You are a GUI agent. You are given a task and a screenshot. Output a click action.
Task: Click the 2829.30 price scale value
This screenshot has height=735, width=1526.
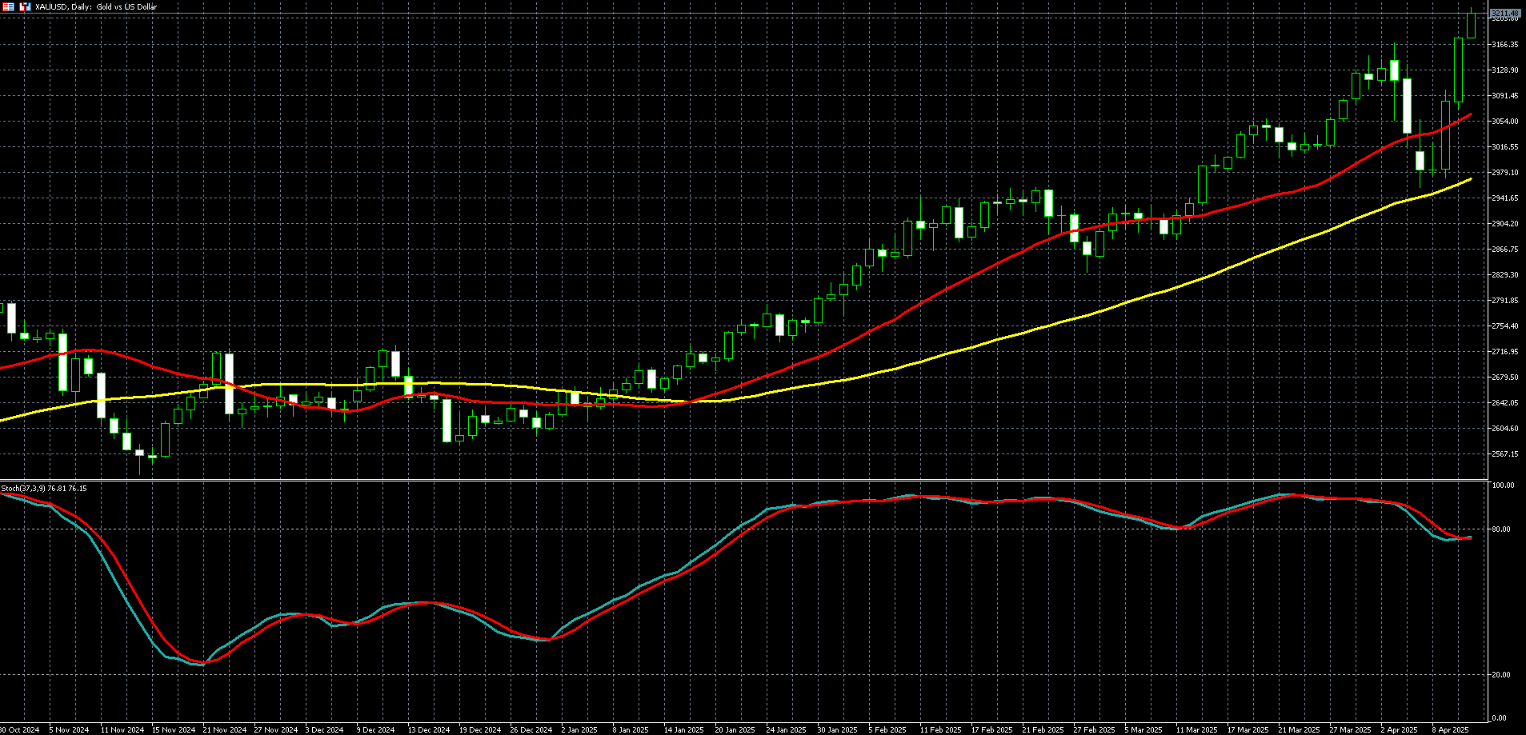[x=1505, y=275]
